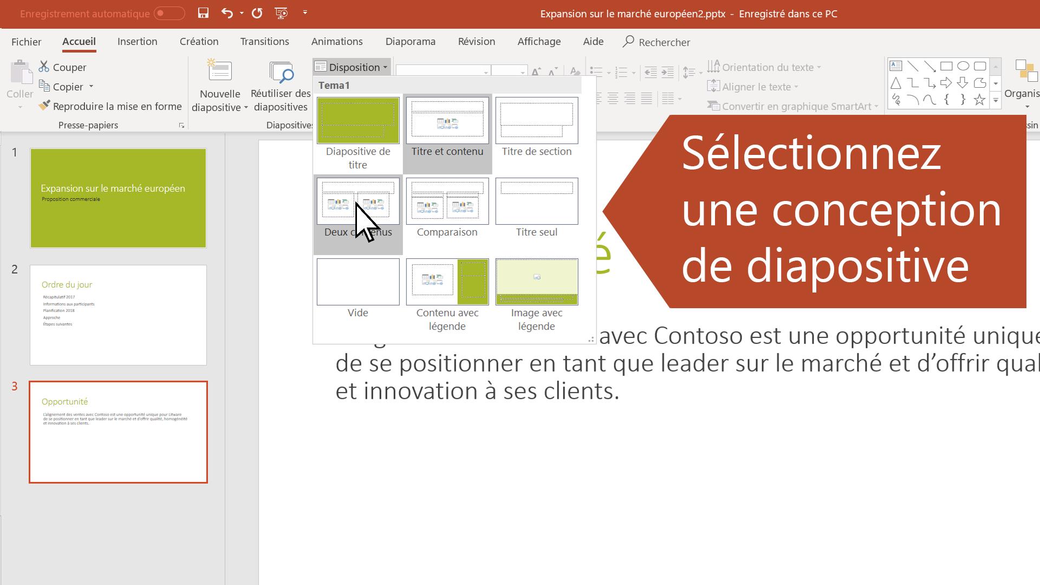This screenshot has width=1040, height=585.
Task: Select the rounded rectangle shape
Action: [x=980, y=66]
